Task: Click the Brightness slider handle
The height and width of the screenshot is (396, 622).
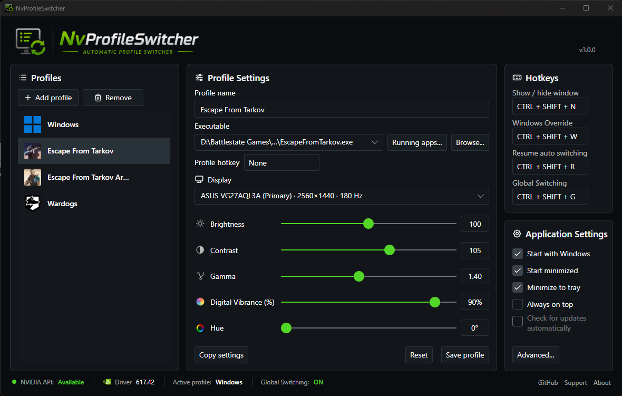Action: [368, 224]
